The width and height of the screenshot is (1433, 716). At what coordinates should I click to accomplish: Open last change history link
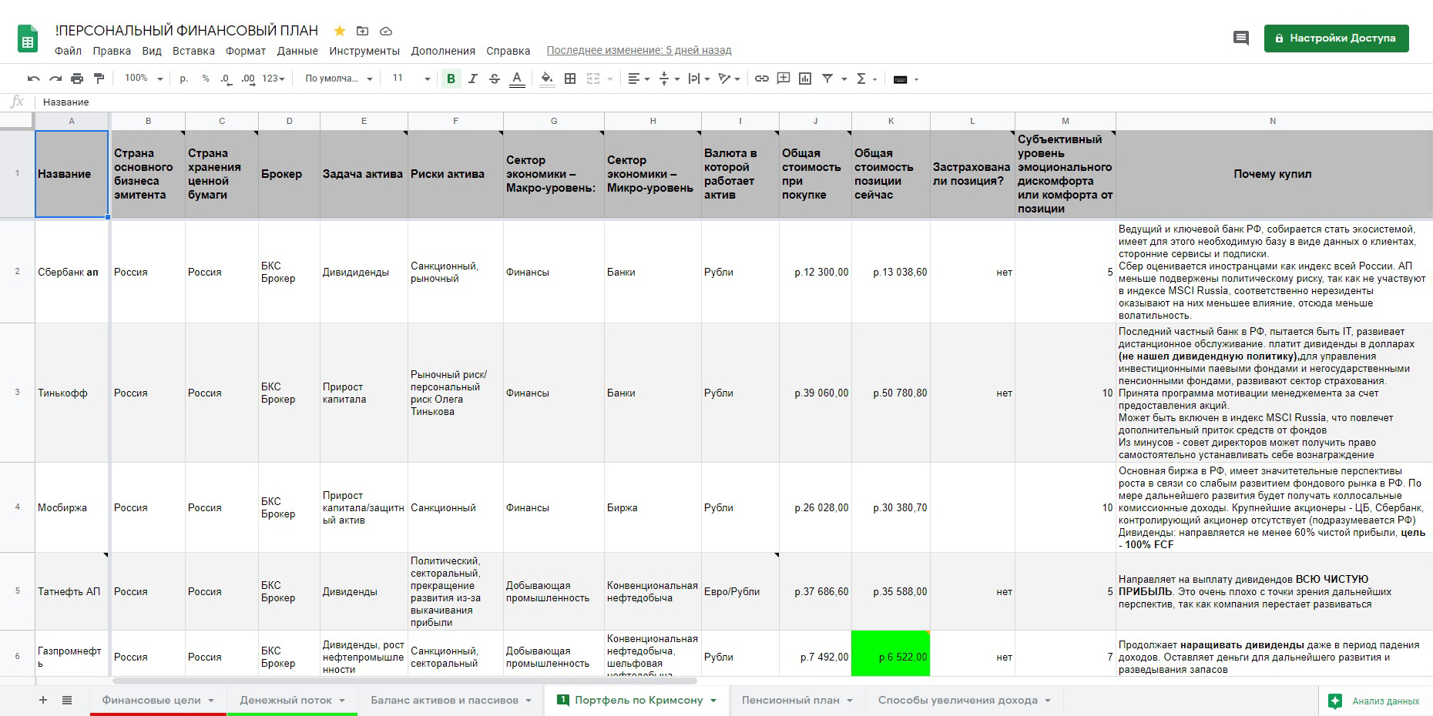pos(639,51)
